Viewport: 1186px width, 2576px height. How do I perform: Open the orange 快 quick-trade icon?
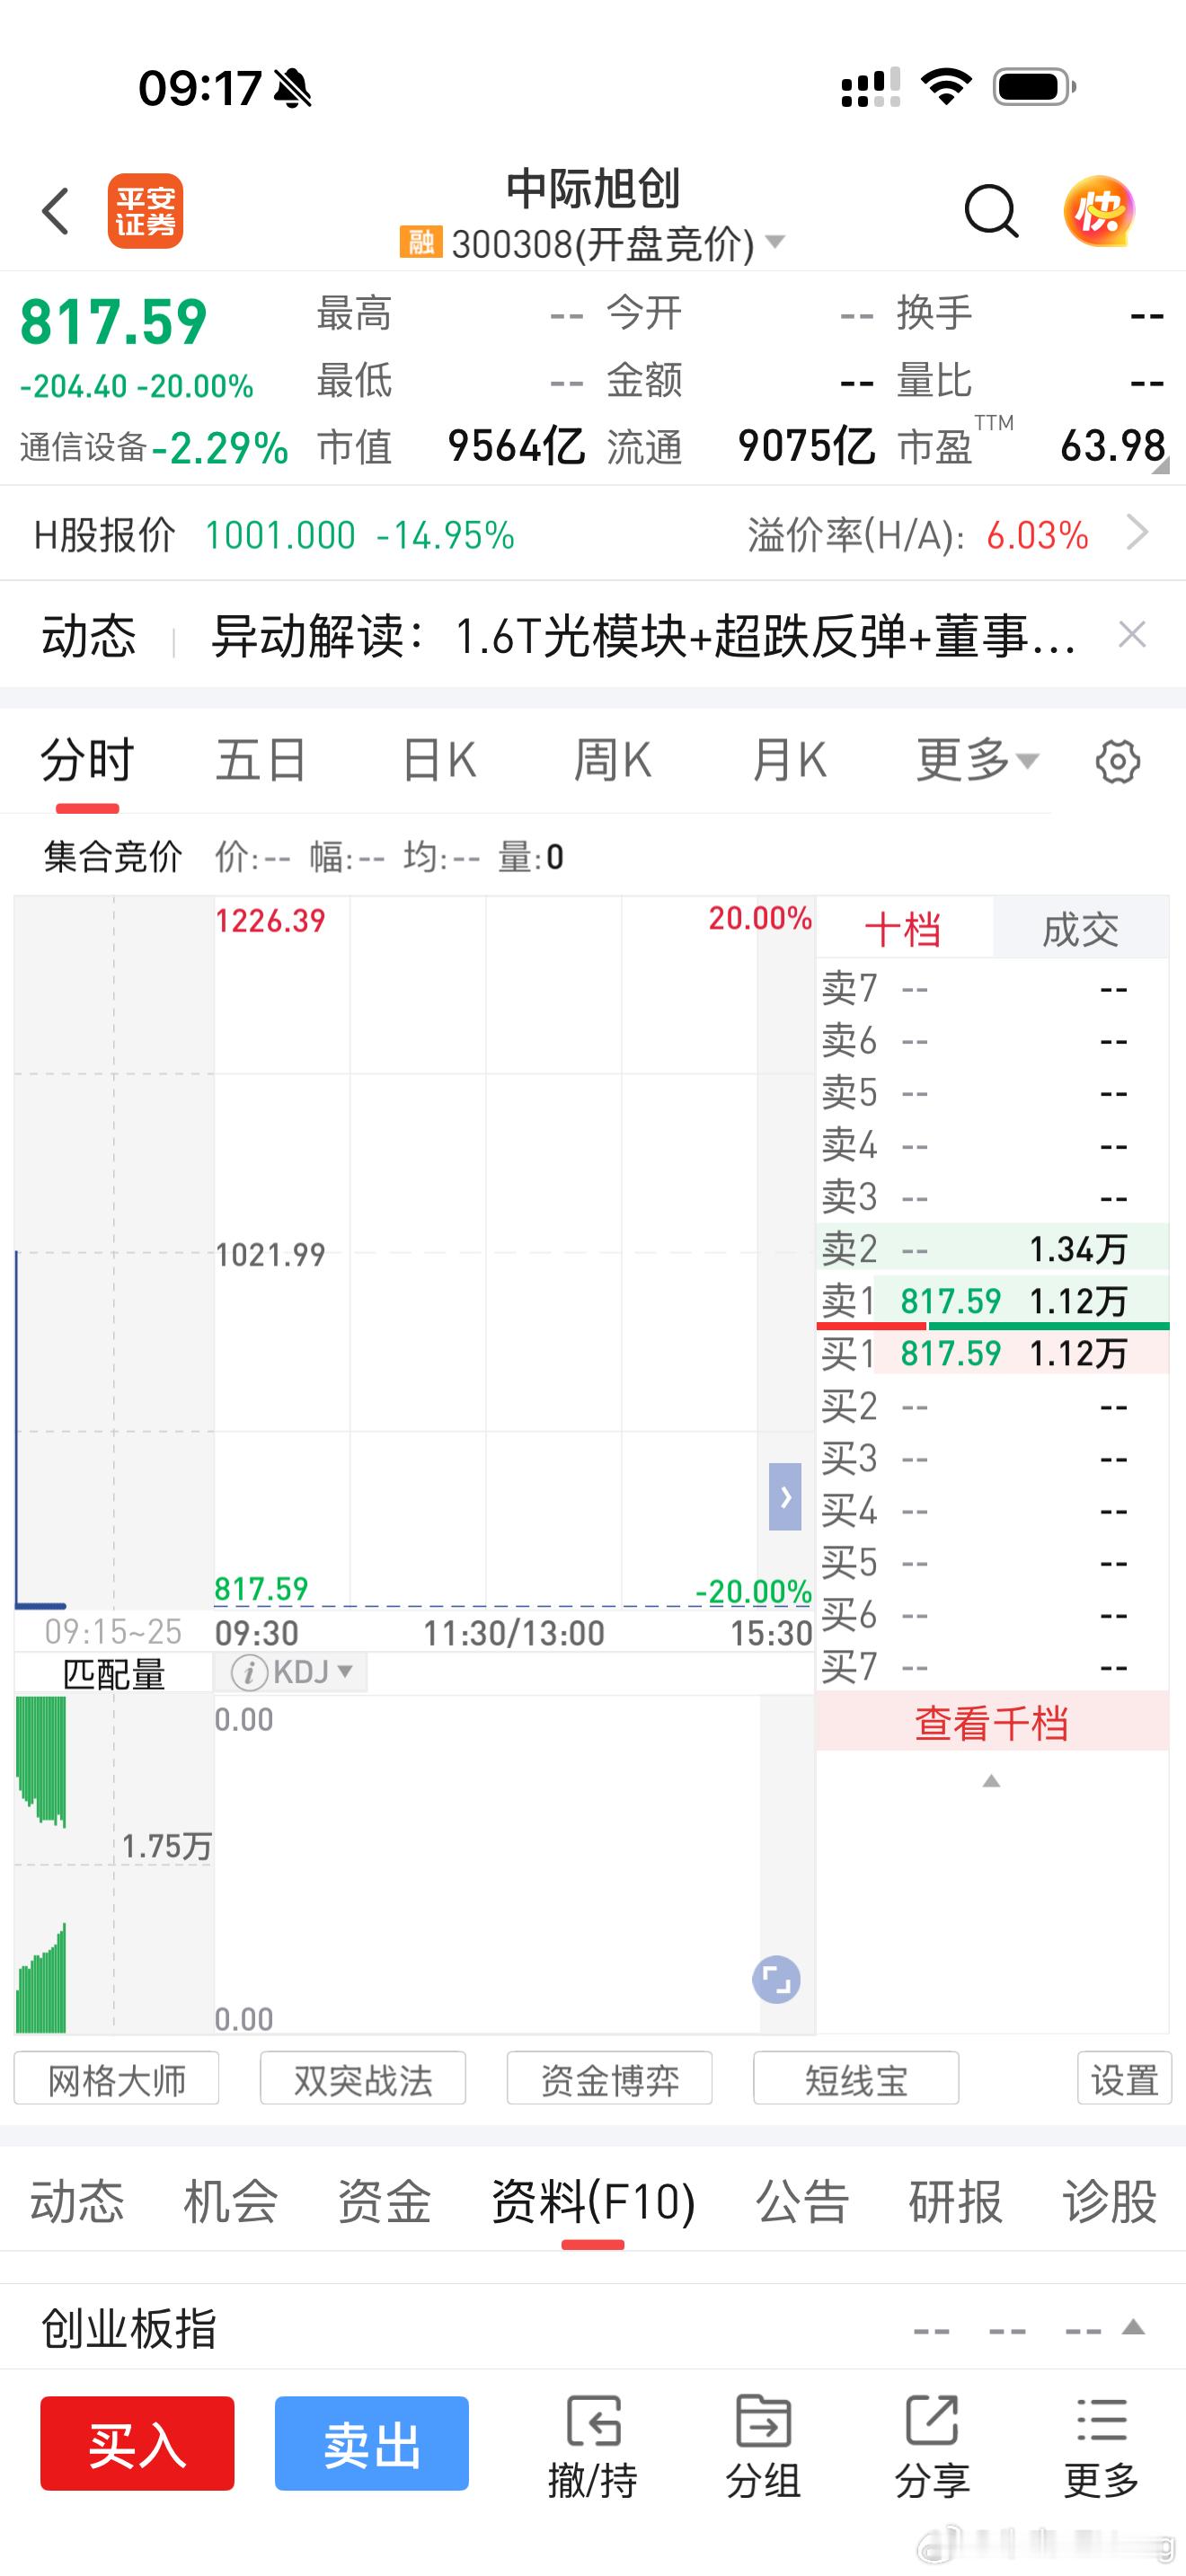point(1099,211)
